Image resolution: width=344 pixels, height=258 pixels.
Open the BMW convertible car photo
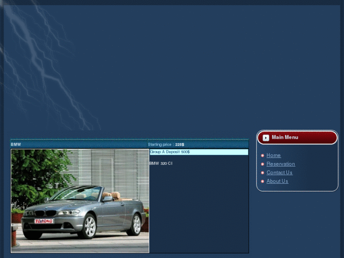pyautogui.click(x=80, y=201)
